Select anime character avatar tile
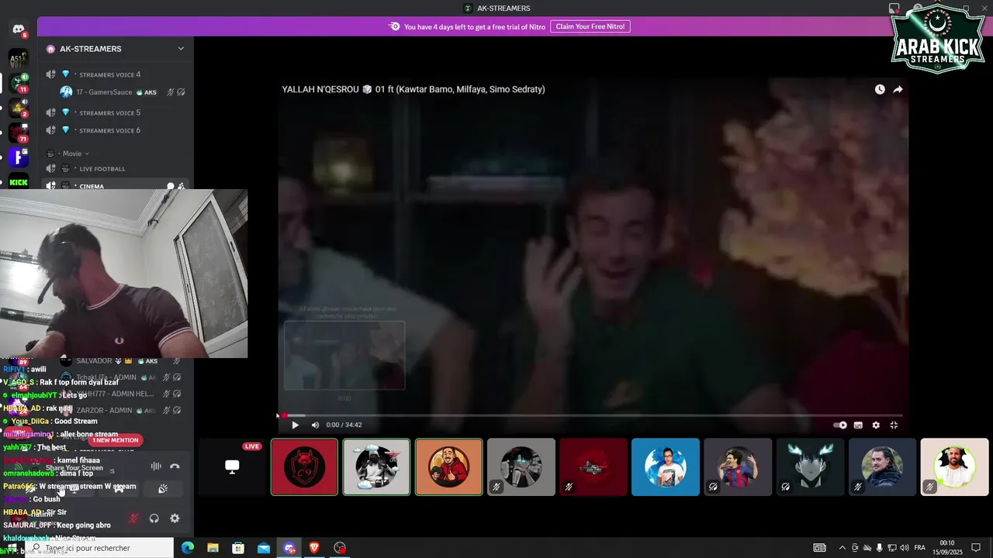Viewport: 993px width, 558px height. (810, 467)
